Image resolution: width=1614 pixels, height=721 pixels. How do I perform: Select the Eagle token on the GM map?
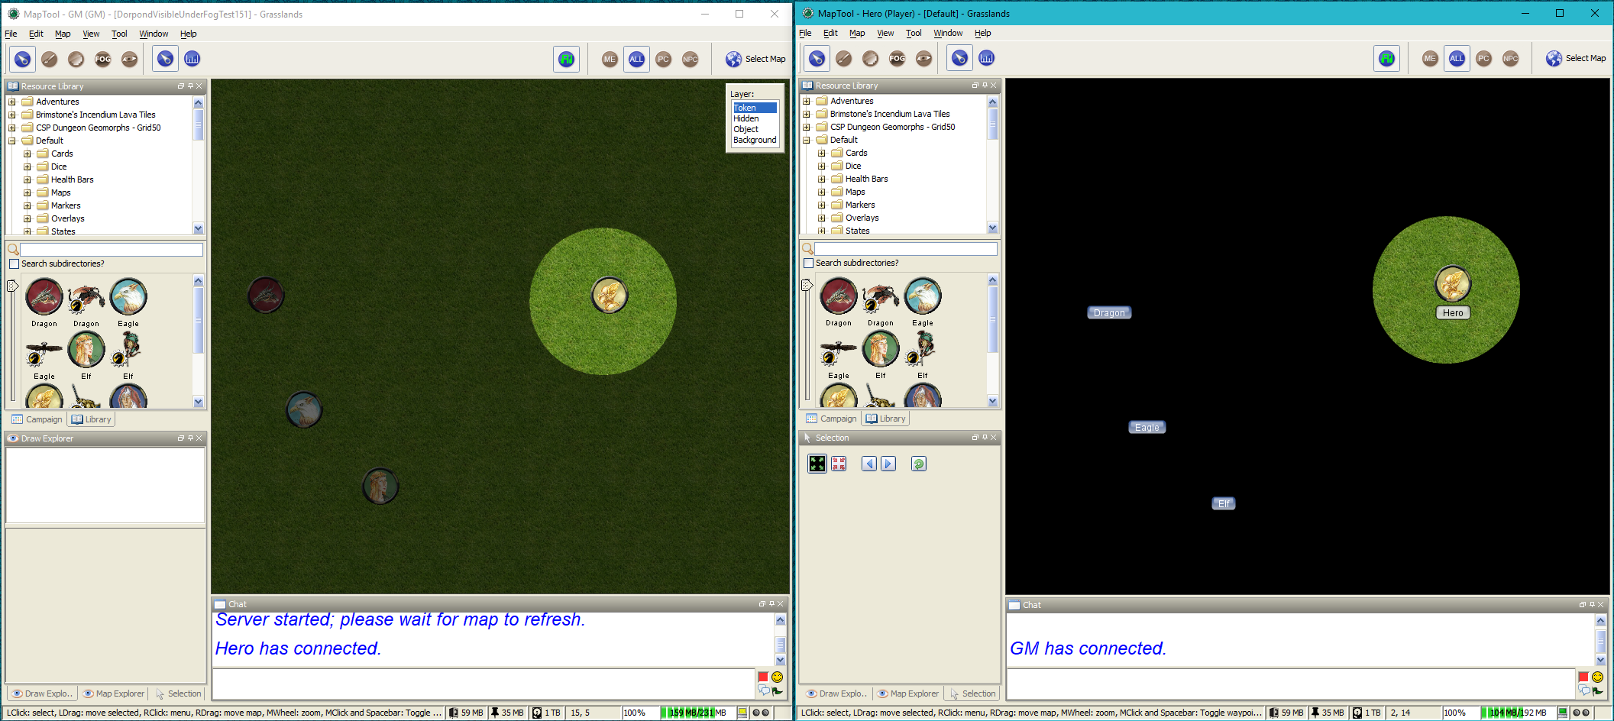point(304,409)
